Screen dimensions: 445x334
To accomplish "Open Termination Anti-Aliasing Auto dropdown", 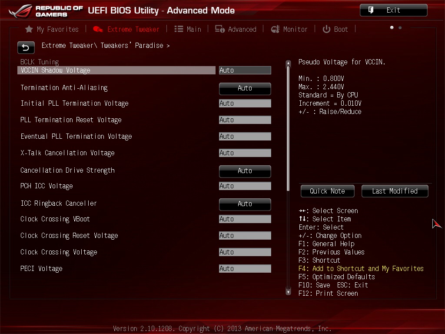I will click(245, 88).
